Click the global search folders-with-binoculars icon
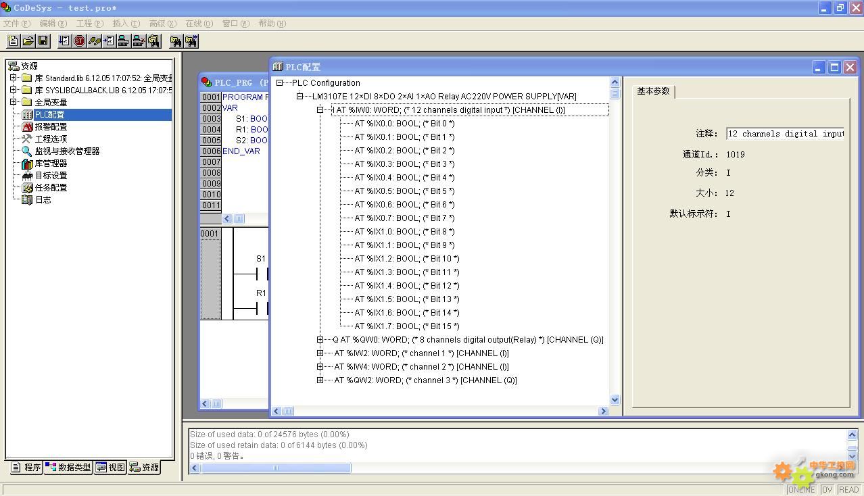The width and height of the screenshot is (864, 496). [x=153, y=41]
